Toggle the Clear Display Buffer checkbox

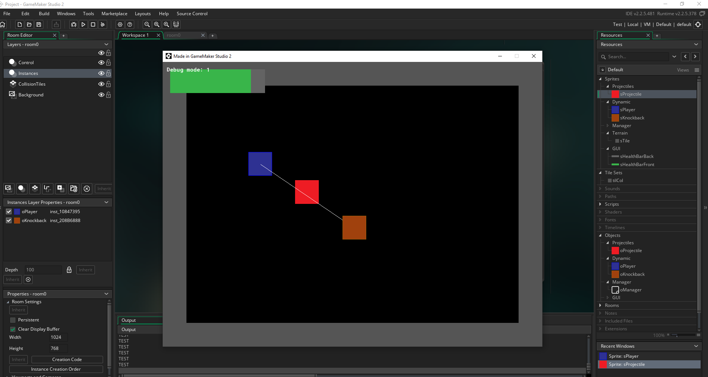point(13,329)
